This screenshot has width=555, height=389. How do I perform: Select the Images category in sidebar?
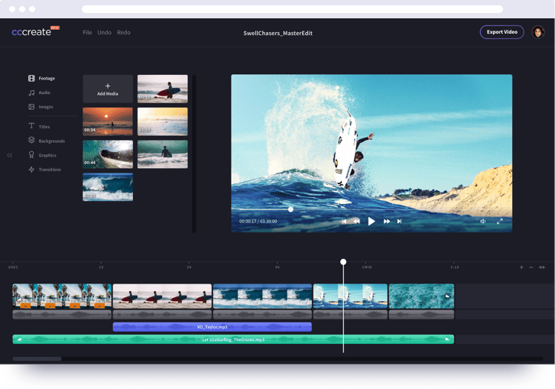point(45,107)
